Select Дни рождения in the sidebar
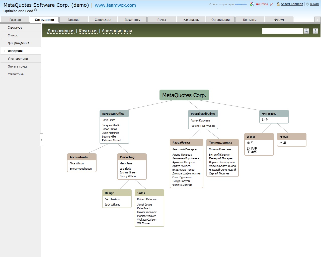Viewport: 321px width, 257px height. click(x=21, y=43)
